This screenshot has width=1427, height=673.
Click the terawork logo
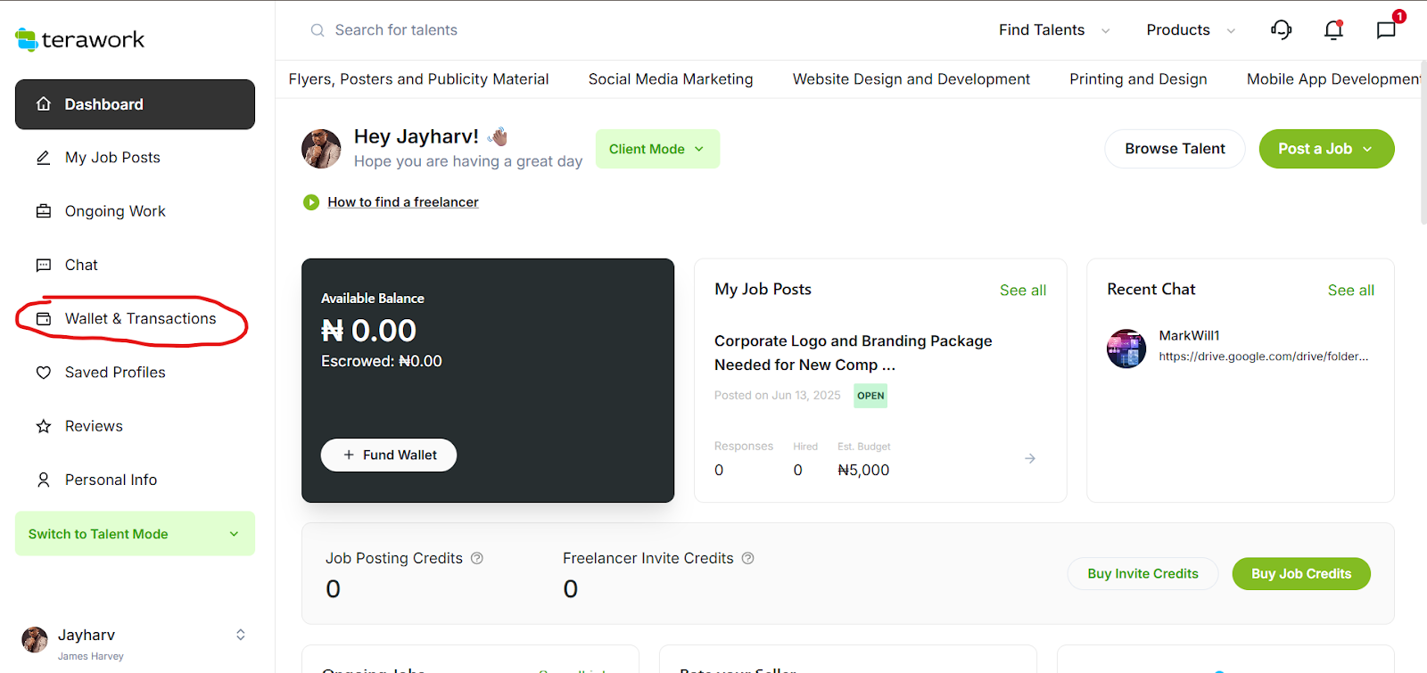point(80,39)
